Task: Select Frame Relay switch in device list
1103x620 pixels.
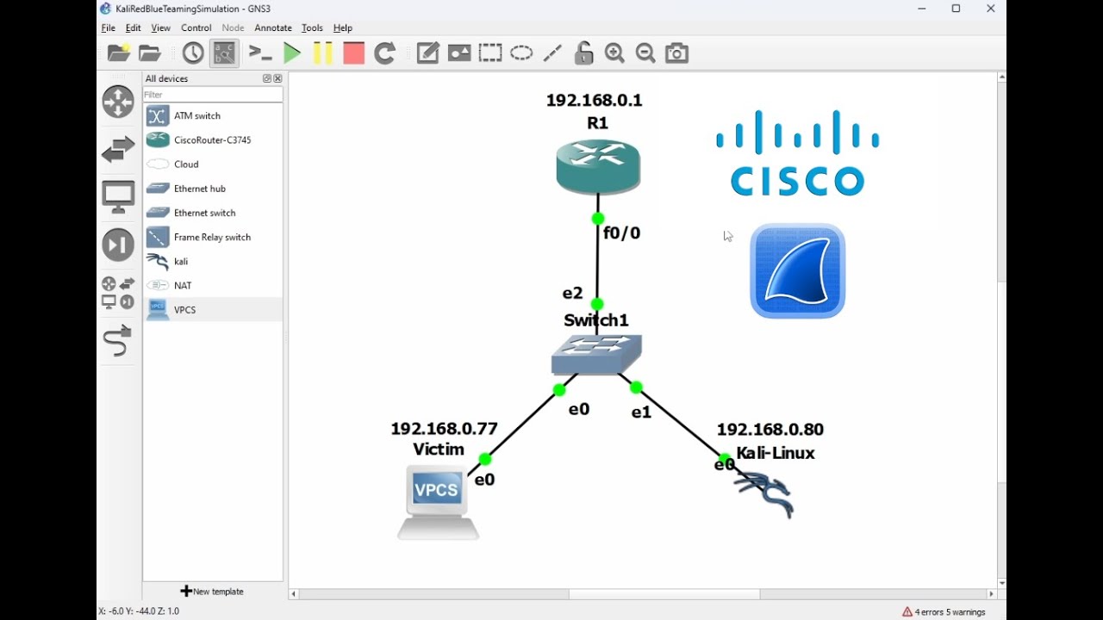Action: [213, 237]
